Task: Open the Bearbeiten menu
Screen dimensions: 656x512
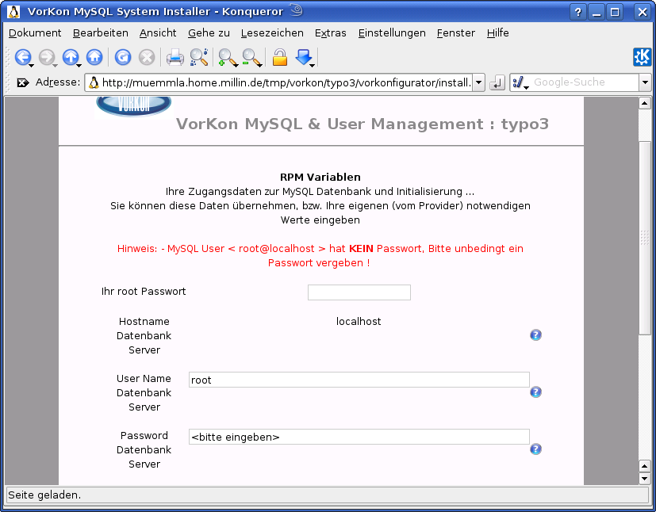Action: click(101, 33)
